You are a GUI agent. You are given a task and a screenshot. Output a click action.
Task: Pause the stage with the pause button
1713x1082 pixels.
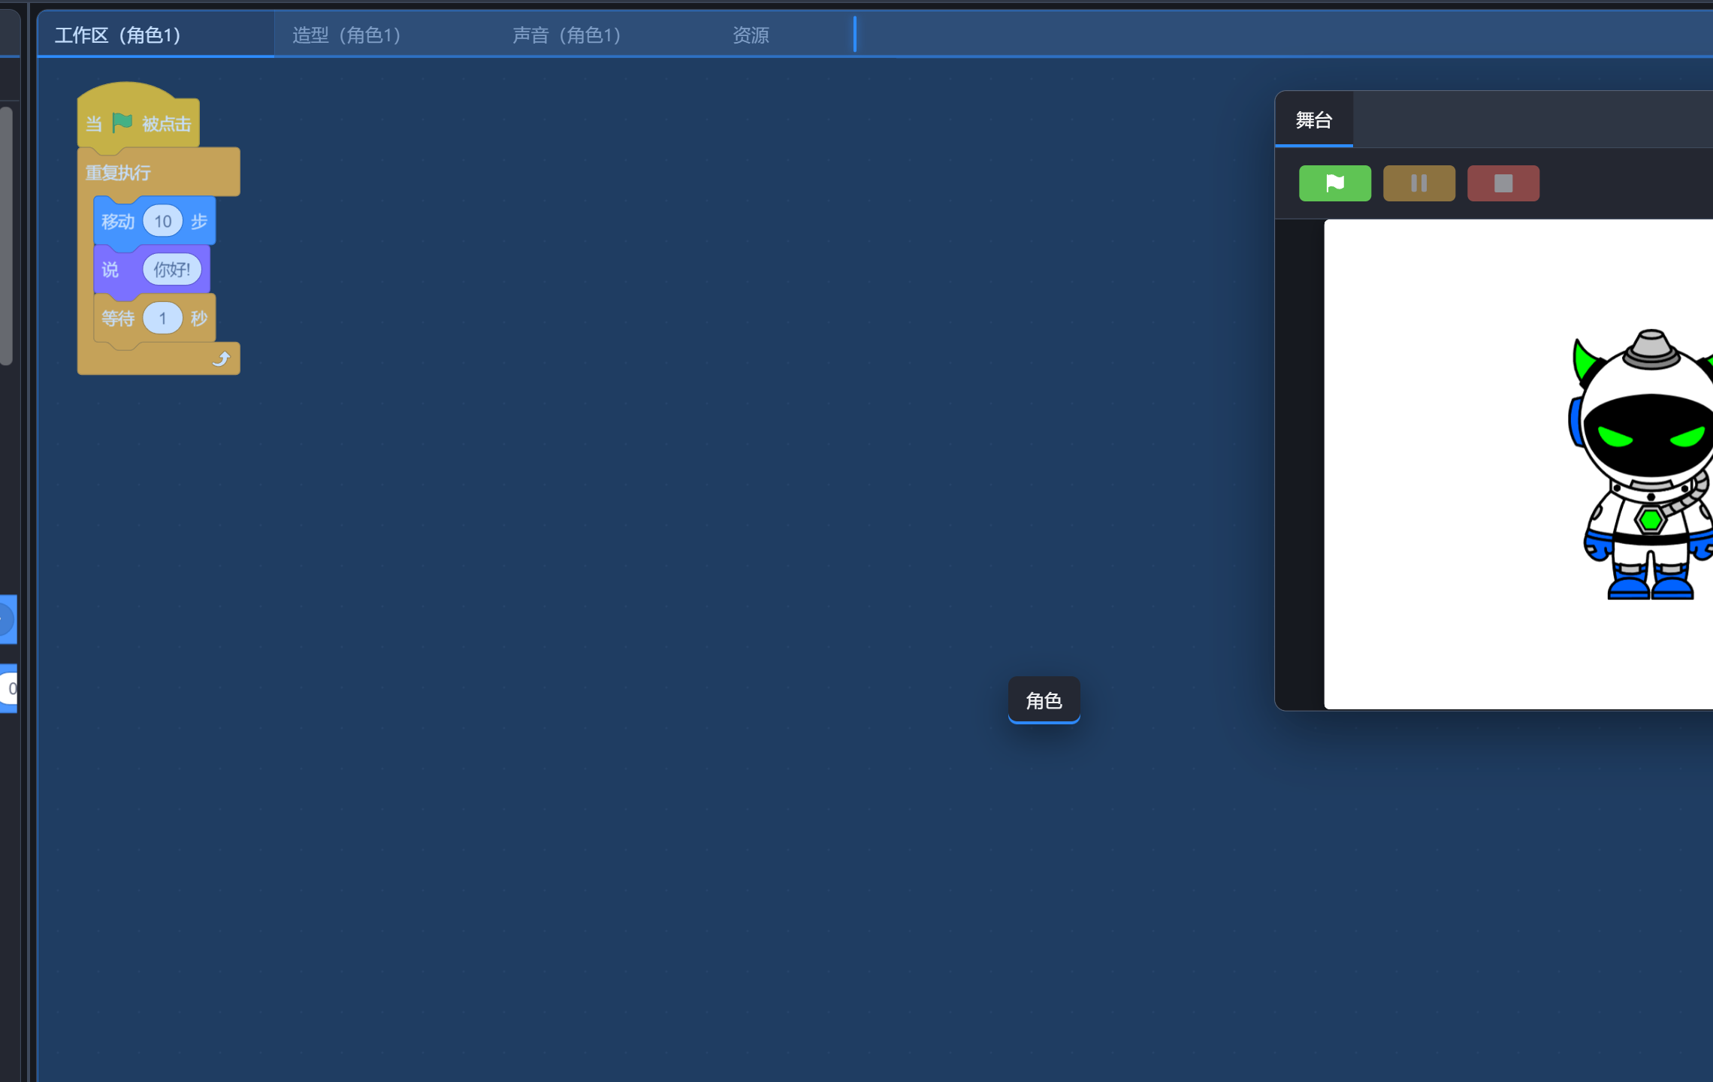click(1418, 183)
